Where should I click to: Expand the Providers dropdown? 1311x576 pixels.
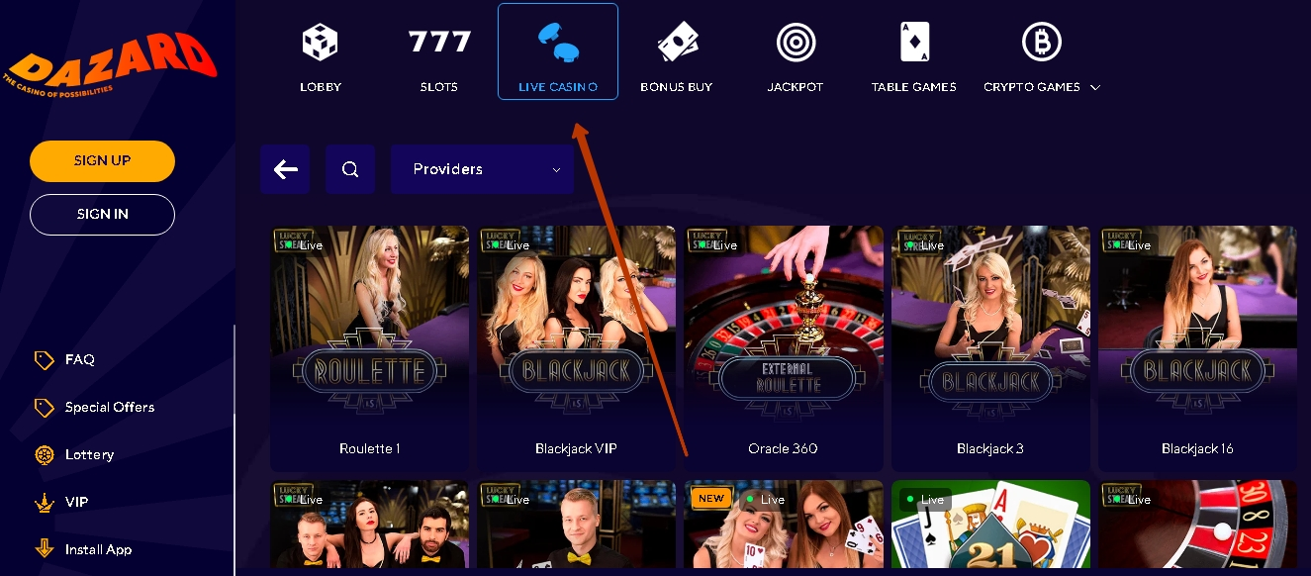pos(482,169)
